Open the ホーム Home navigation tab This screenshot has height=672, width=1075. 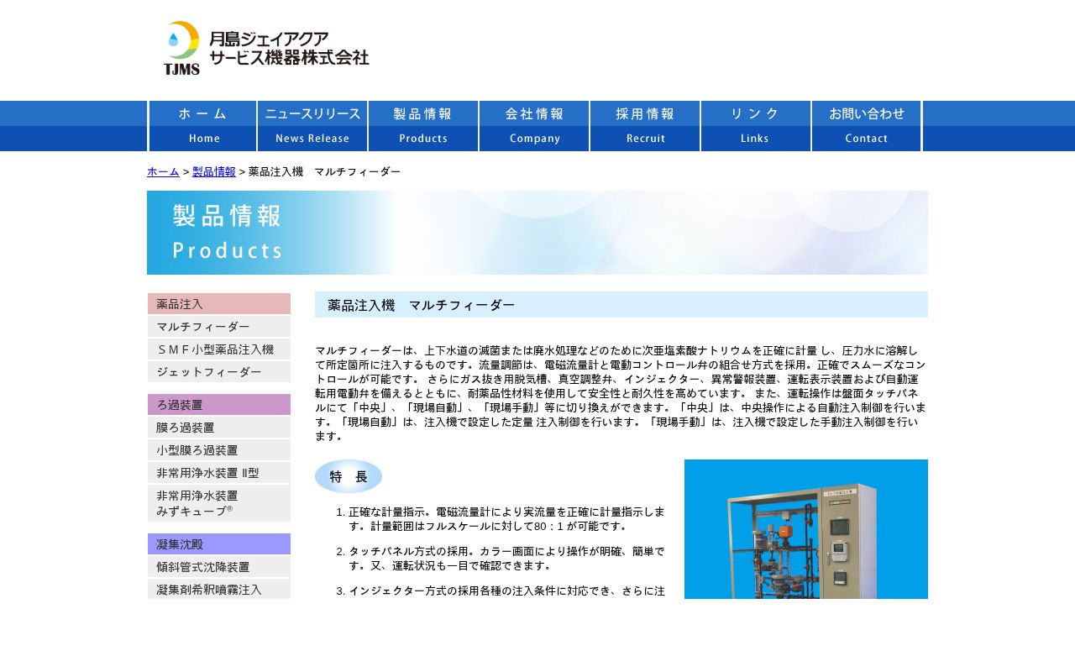point(202,126)
